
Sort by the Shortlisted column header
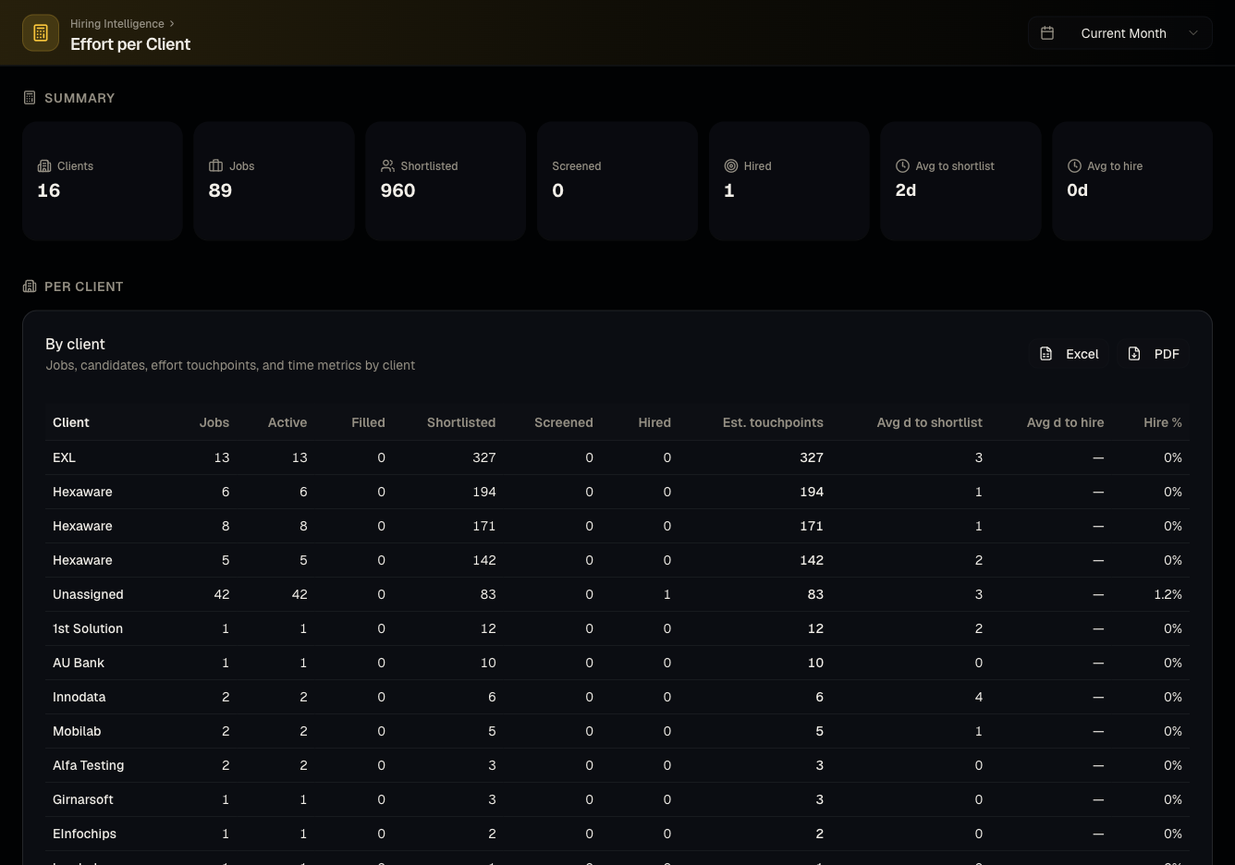[461, 422]
